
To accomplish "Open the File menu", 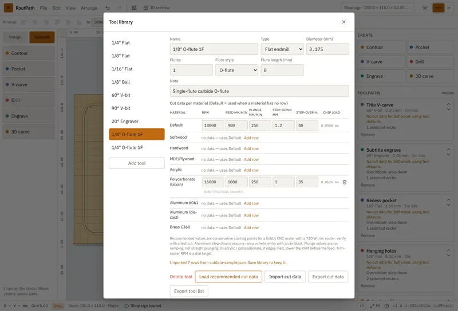I will point(44,8).
